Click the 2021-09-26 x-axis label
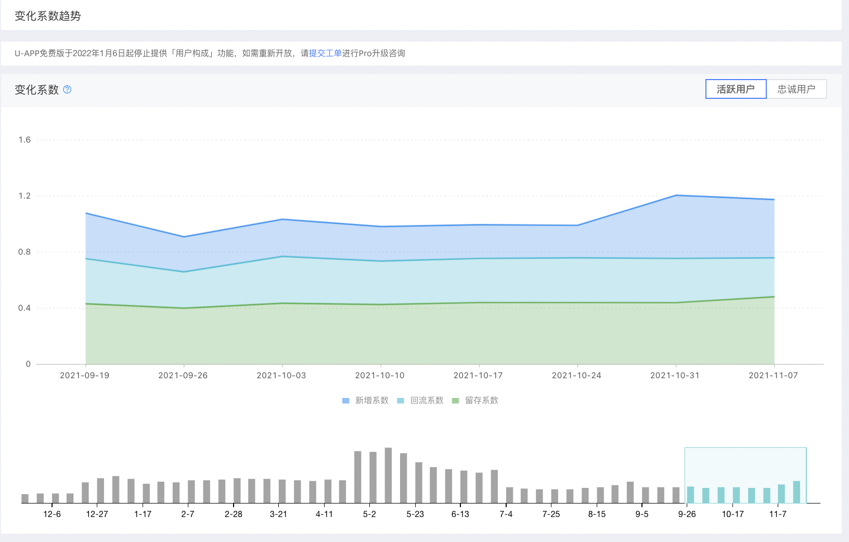This screenshot has width=849, height=542. tap(183, 376)
